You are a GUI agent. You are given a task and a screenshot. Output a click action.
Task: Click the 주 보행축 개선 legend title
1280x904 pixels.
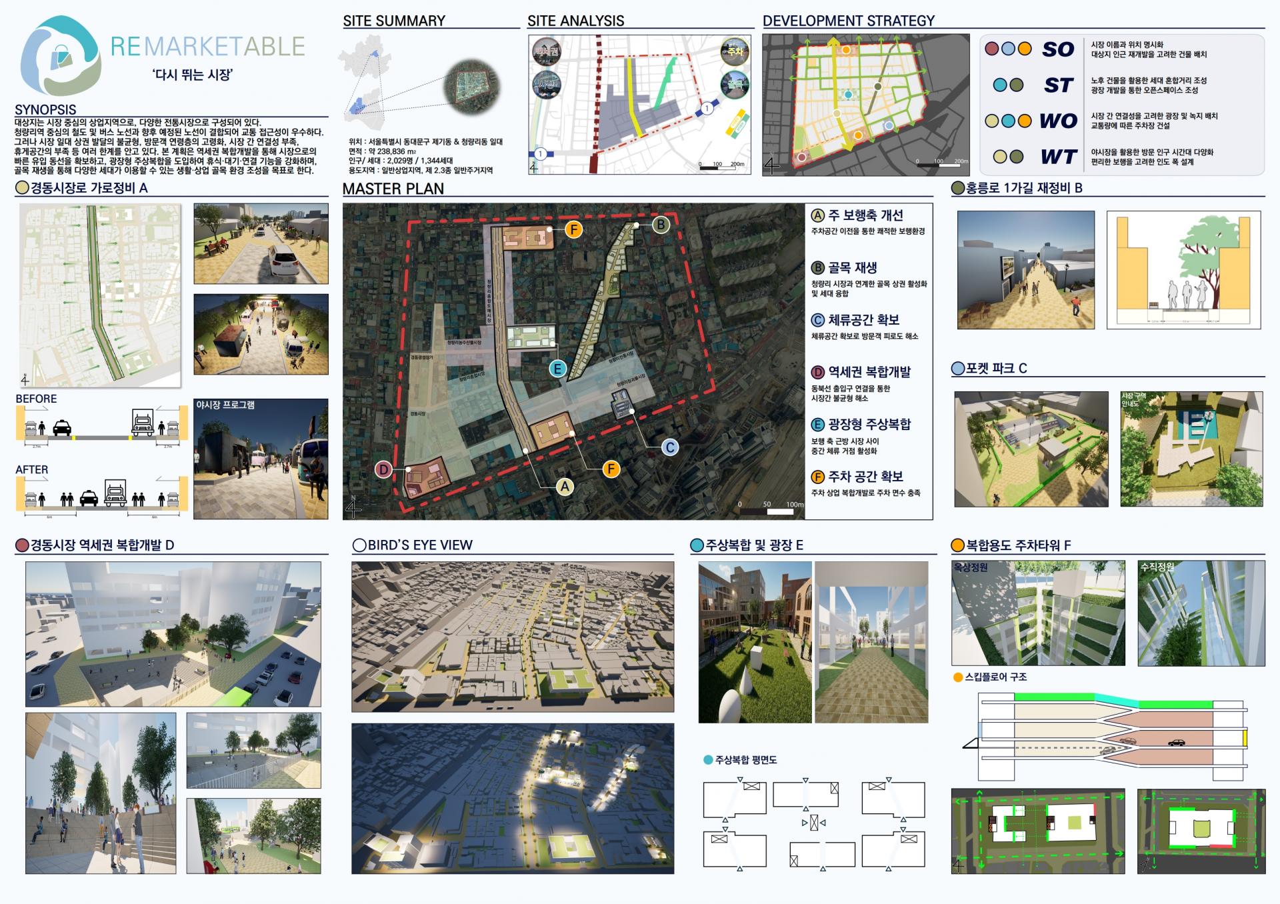(865, 215)
